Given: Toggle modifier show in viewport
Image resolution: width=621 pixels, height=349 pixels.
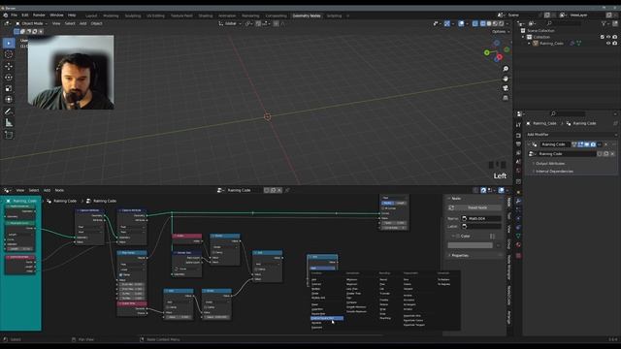Looking at the screenshot, I should pos(587,144).
